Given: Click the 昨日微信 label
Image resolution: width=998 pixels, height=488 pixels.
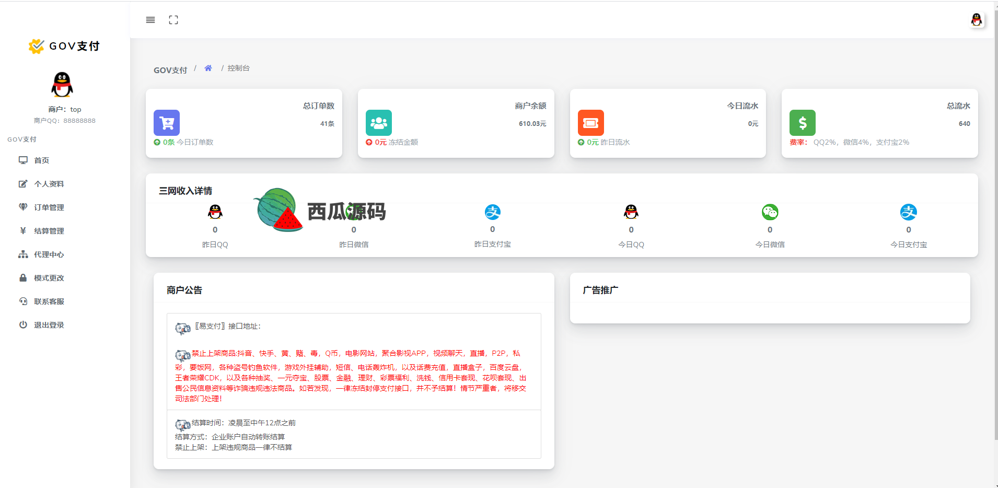Looking at the screenshot, I should tap(354, 245).
